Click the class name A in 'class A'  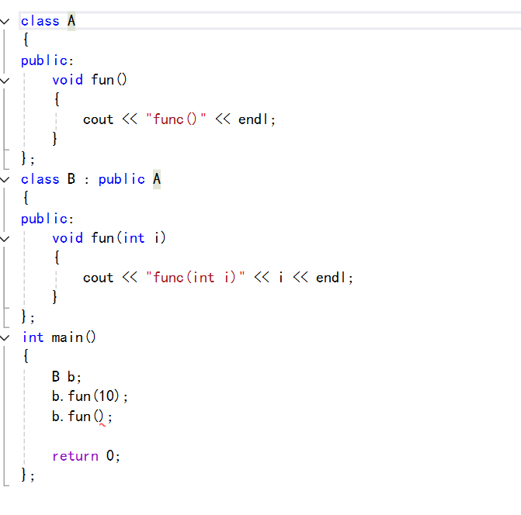[x=71, y=21]
